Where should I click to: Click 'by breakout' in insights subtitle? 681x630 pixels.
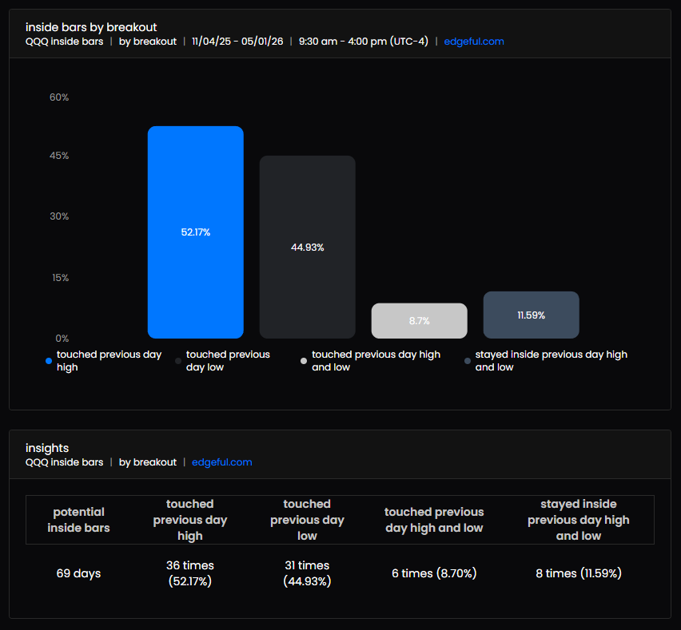(148, 462)
